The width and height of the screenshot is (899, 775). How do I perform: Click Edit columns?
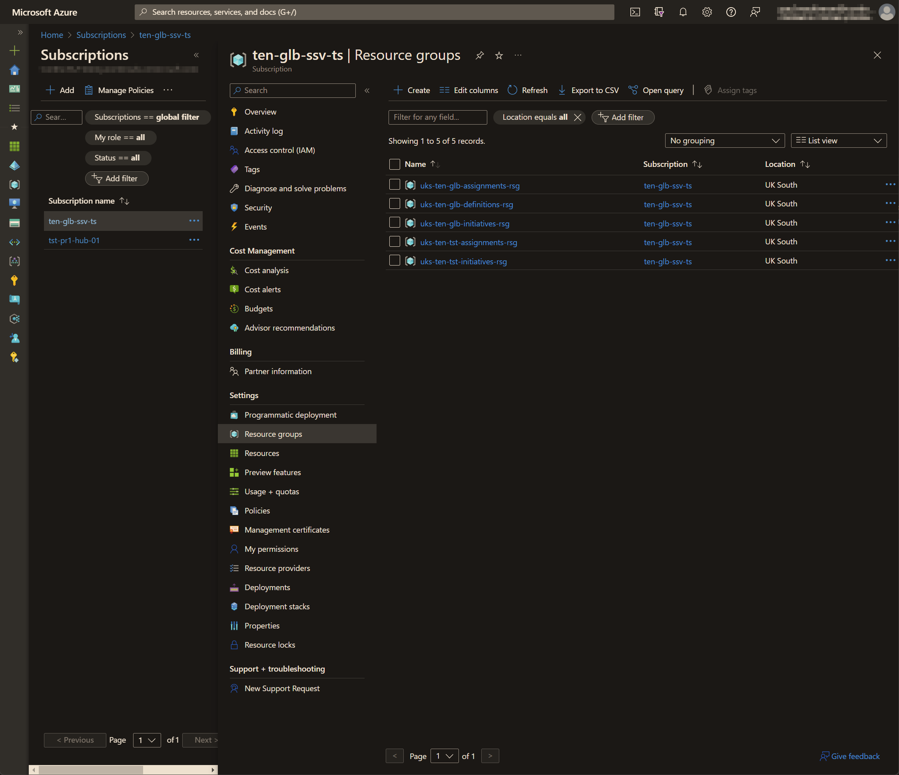[468, 90]
